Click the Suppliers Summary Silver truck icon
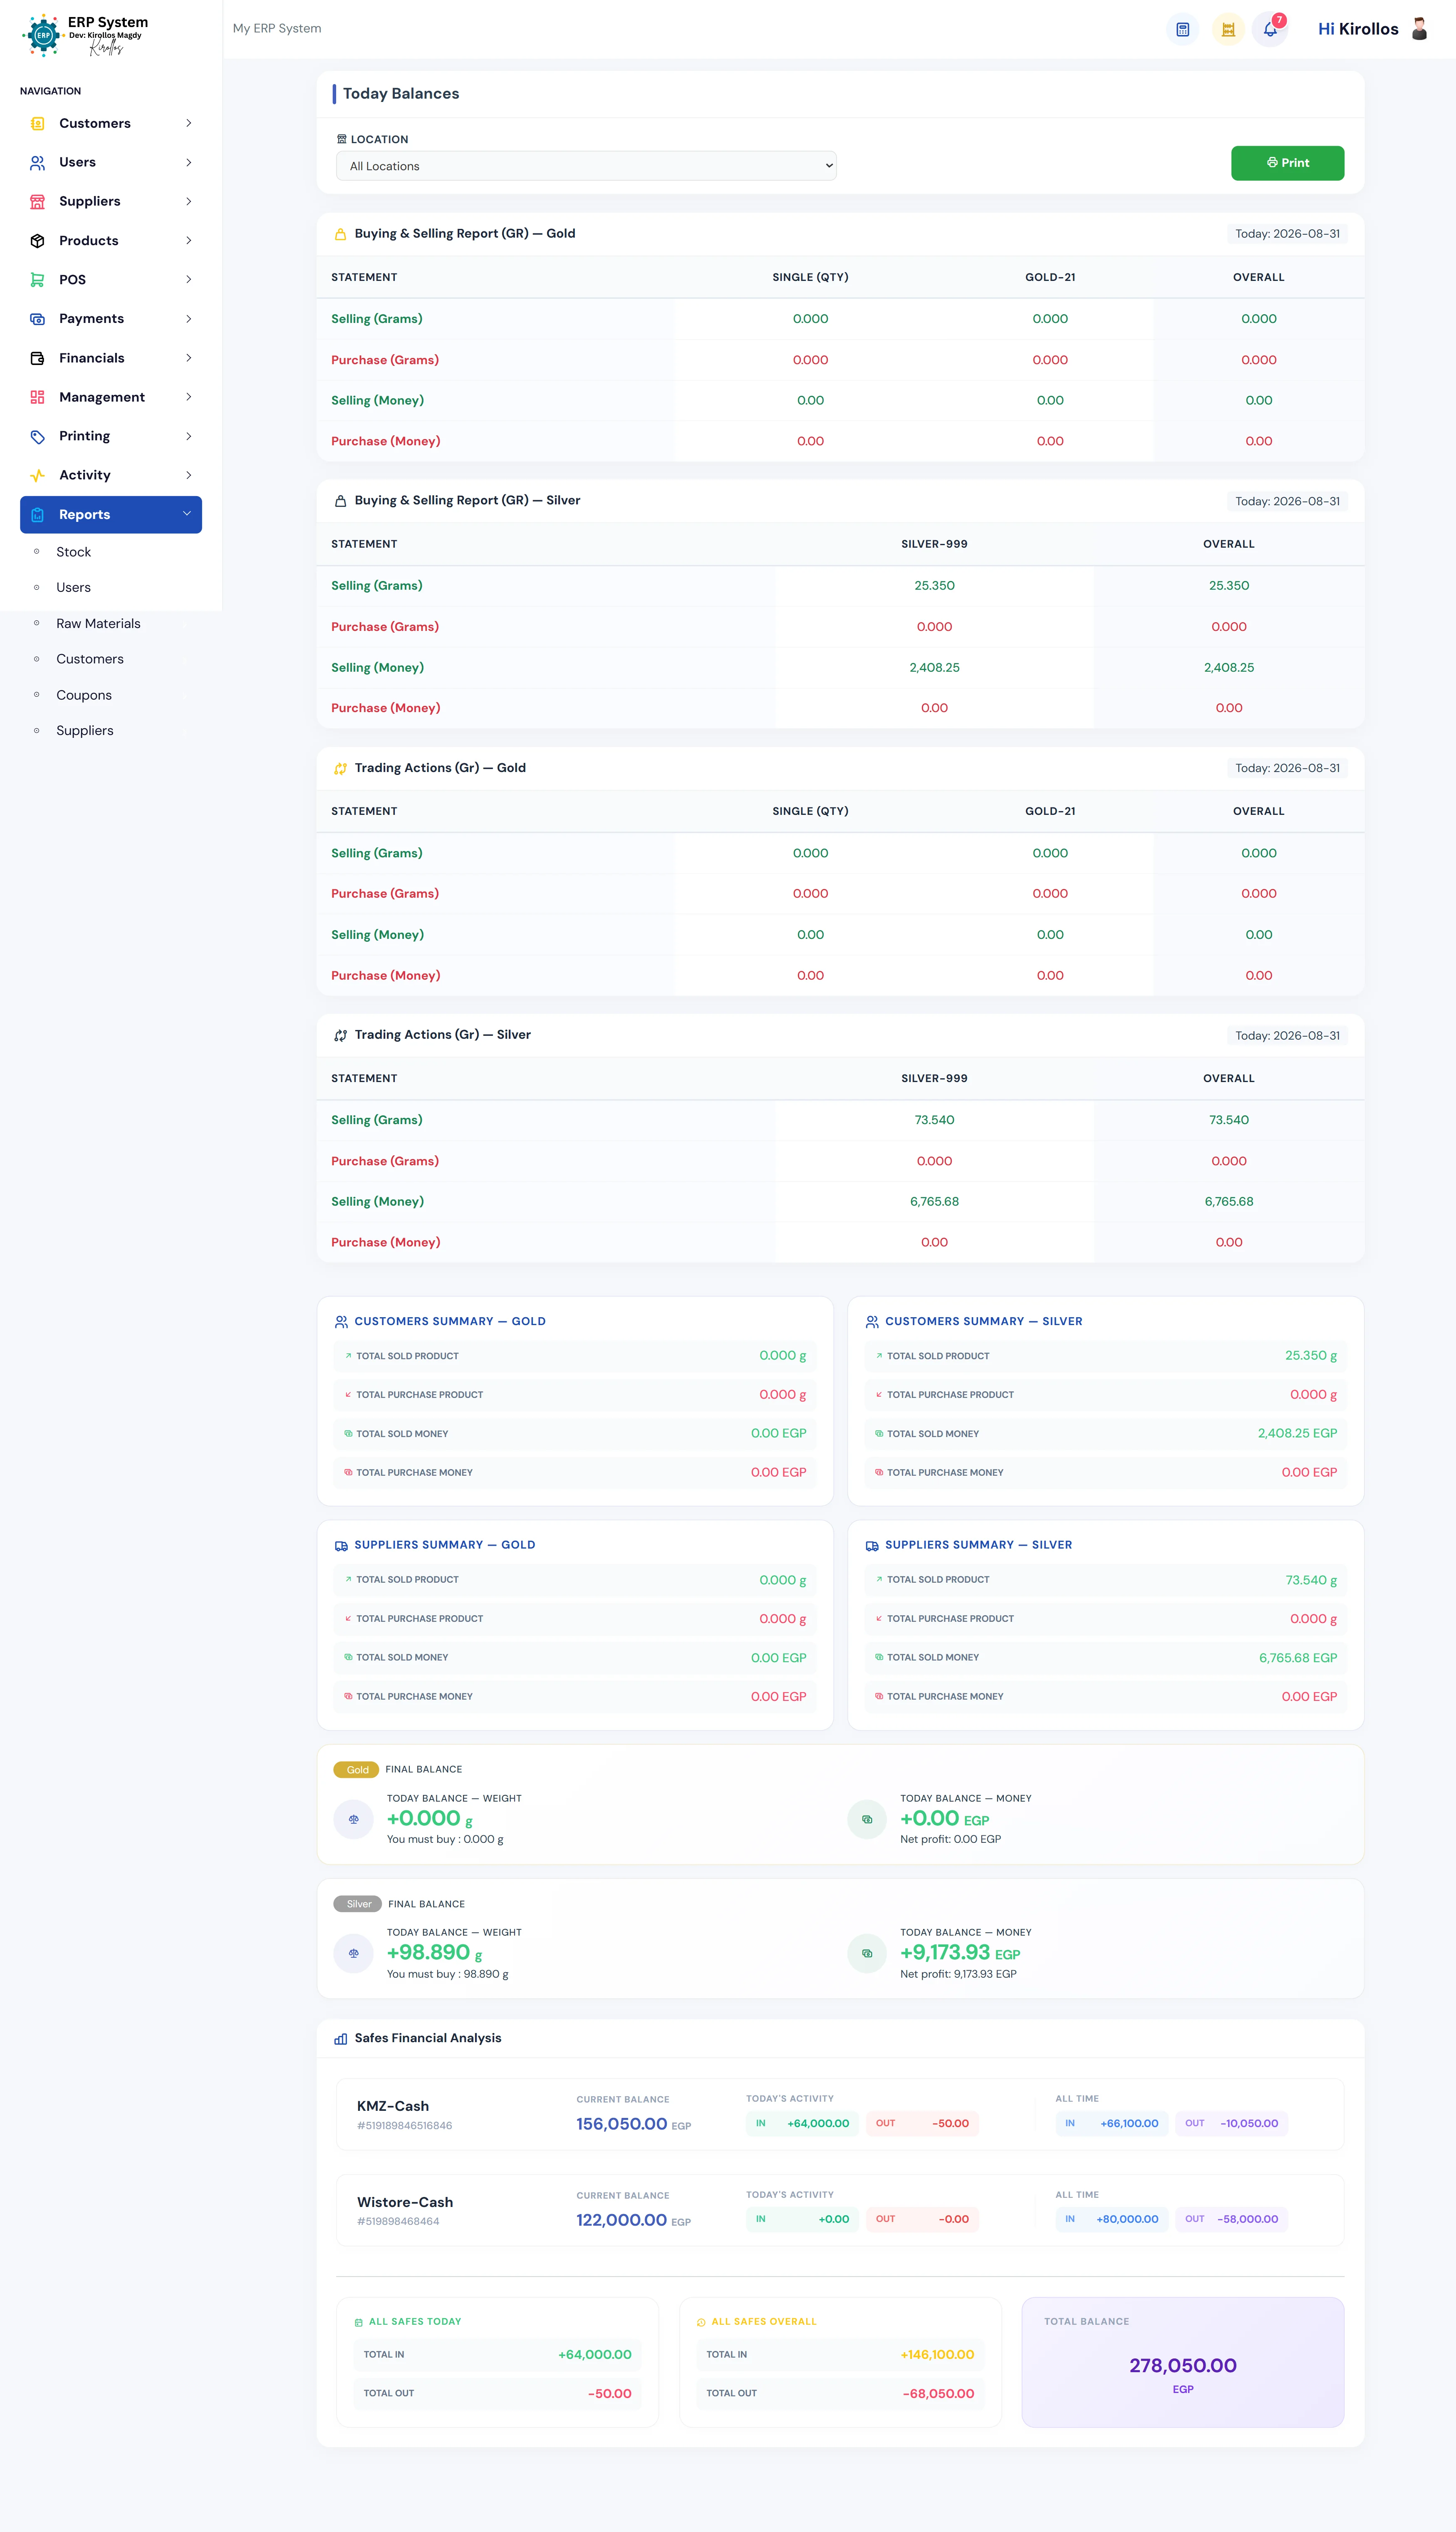Screen dimensions: 1456x2532 (x=872, y=1546)
